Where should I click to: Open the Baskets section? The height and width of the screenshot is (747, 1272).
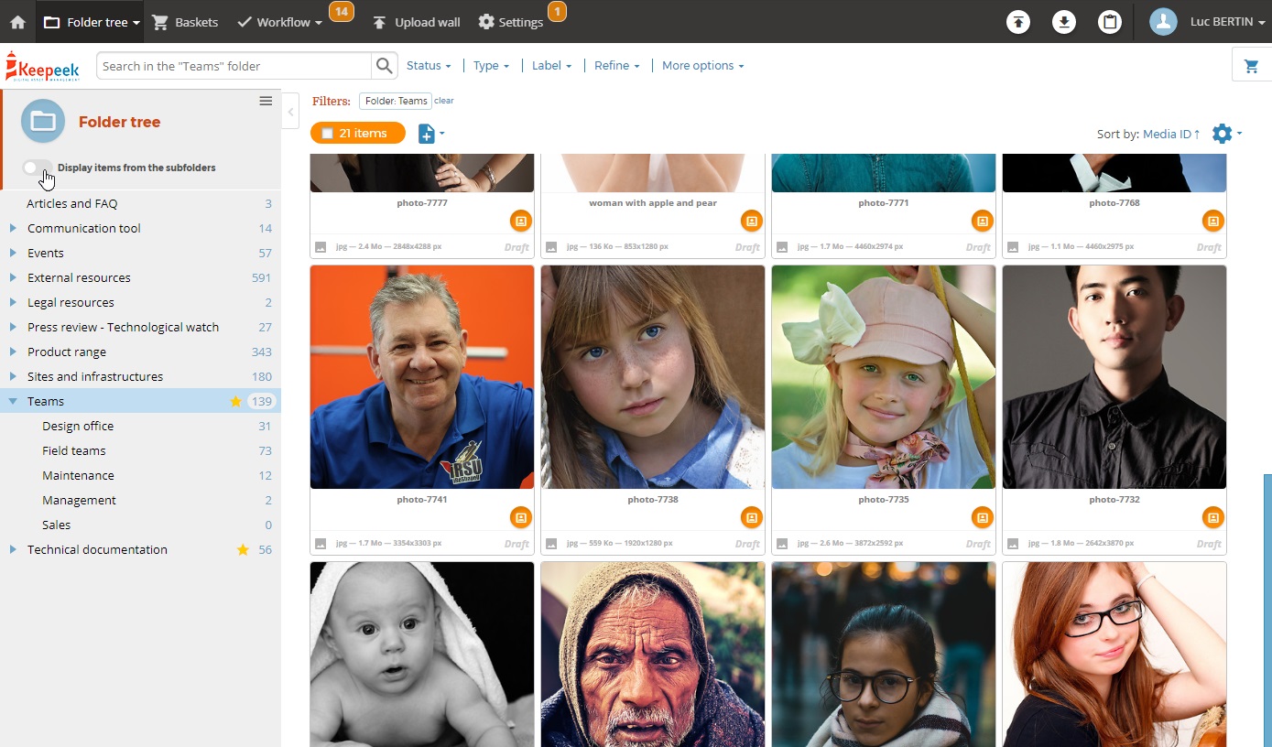(x=185, y=22)
